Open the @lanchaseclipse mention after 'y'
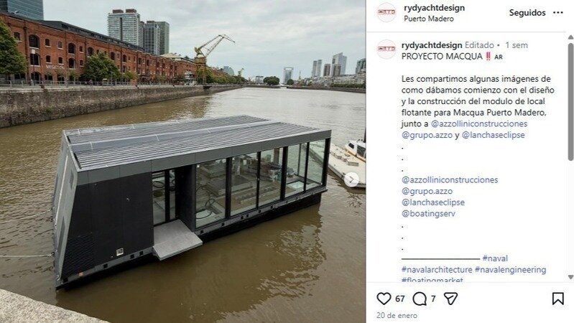 pyautogui.click(x=493, y=135)
